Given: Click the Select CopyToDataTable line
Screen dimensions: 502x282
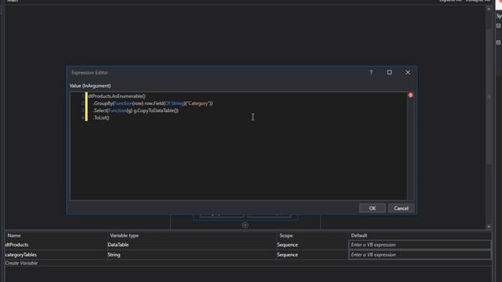Looking at the screenshot, I should 136,110.
